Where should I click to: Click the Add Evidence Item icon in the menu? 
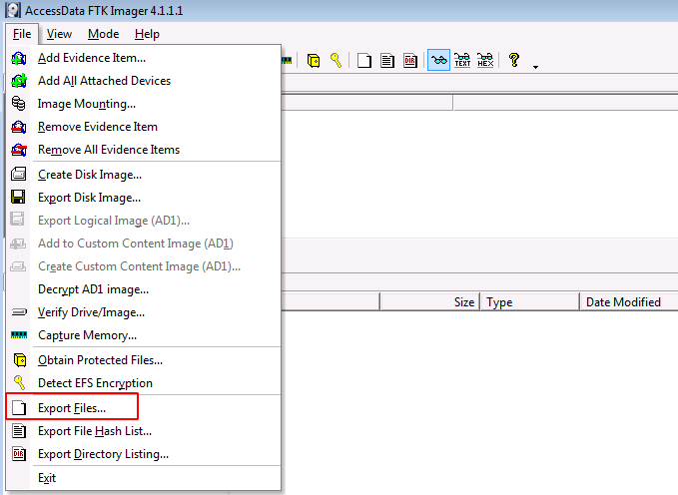coord(19,58)
